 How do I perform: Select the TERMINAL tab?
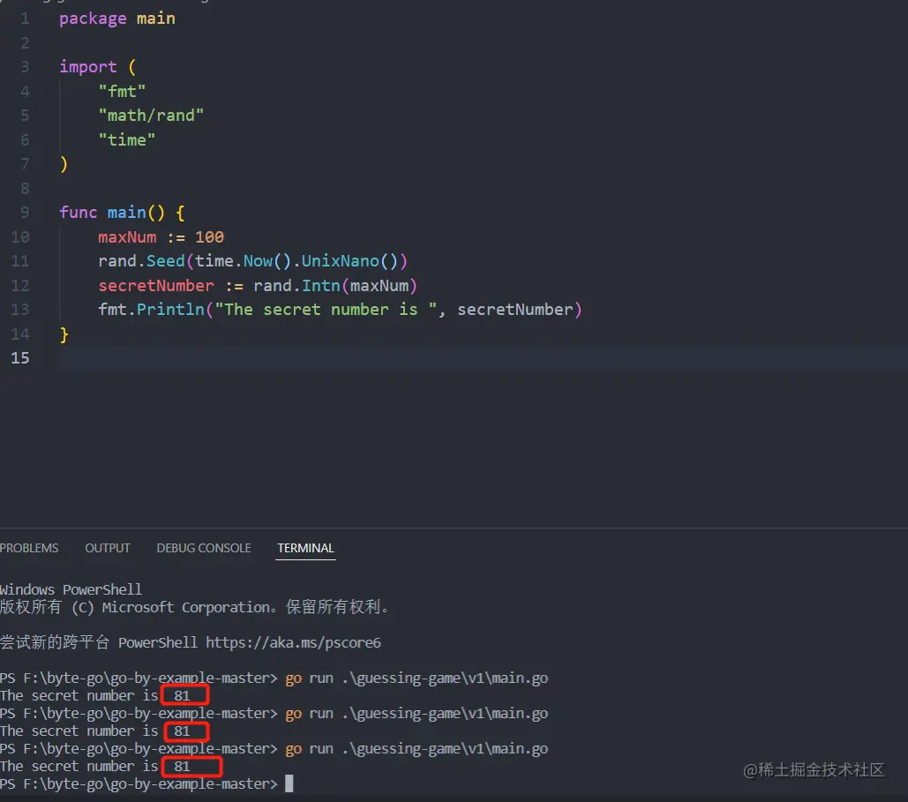[x=305, y=548]
